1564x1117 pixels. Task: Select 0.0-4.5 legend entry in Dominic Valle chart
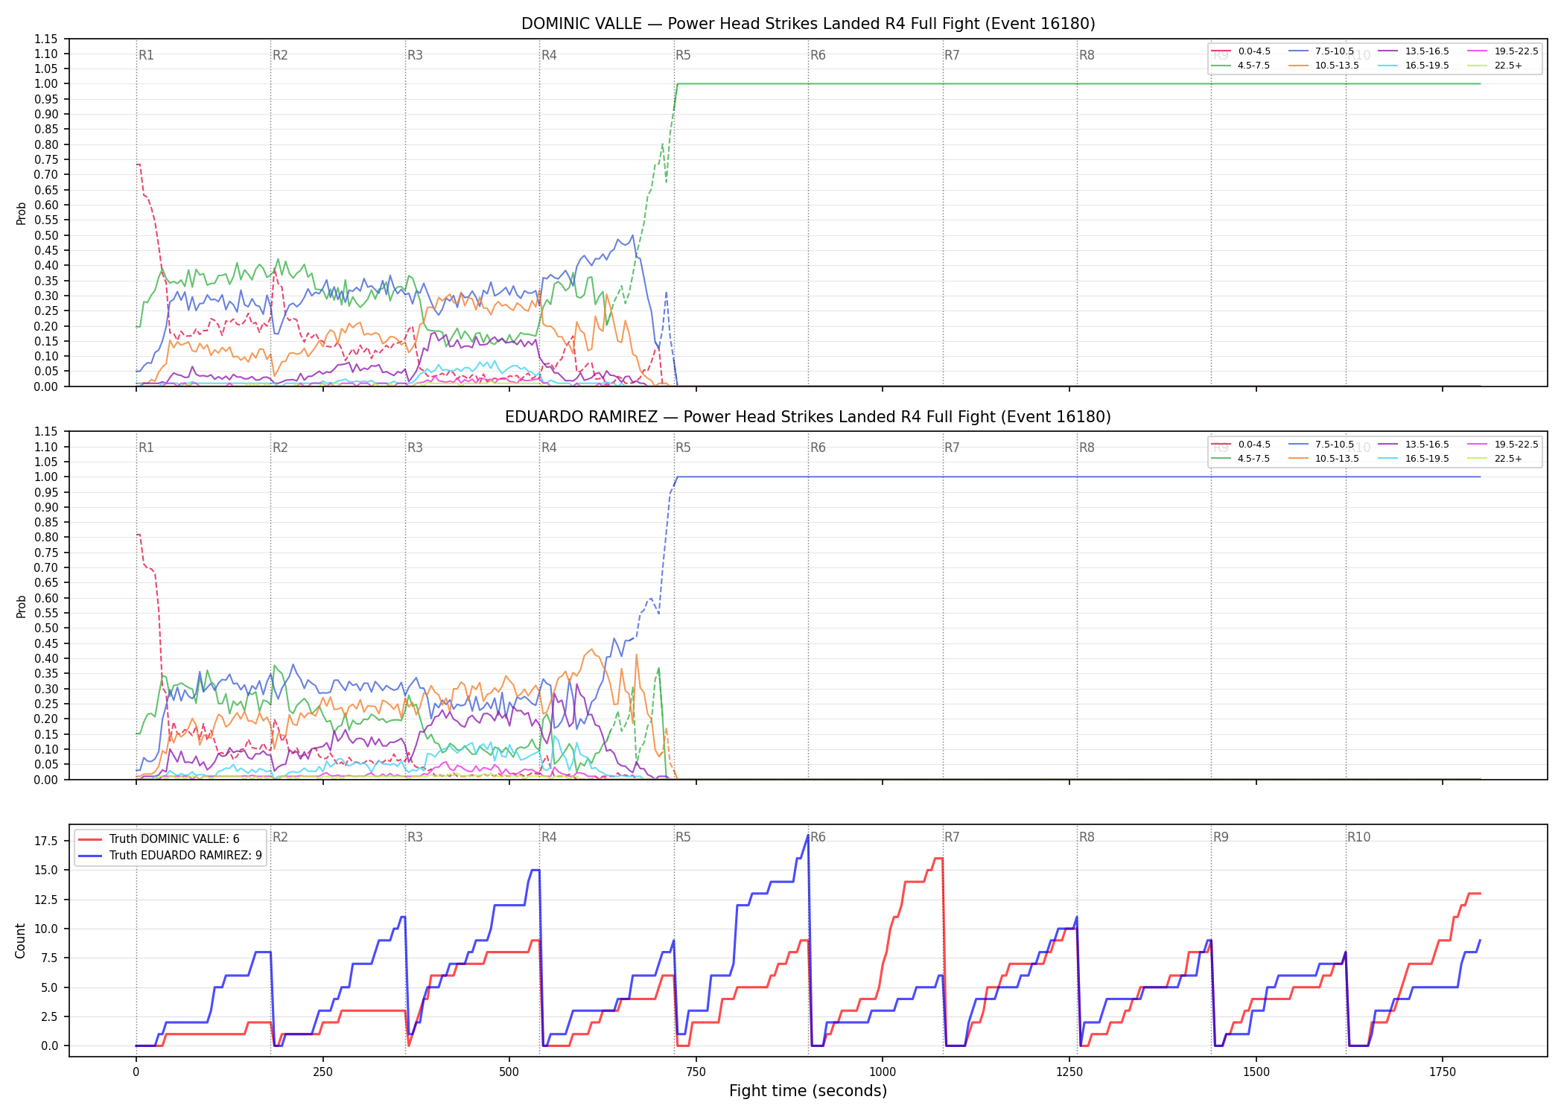tap(1240, 51)
